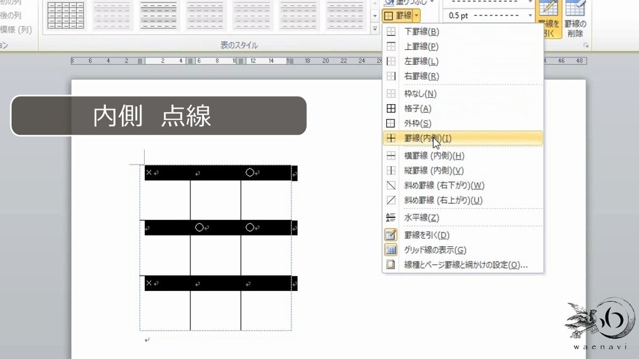Image resolution: width=639 pixels, height=359 pixels.
Task: Click the 罫線の削除 eraser button
Action: point(575,19)
